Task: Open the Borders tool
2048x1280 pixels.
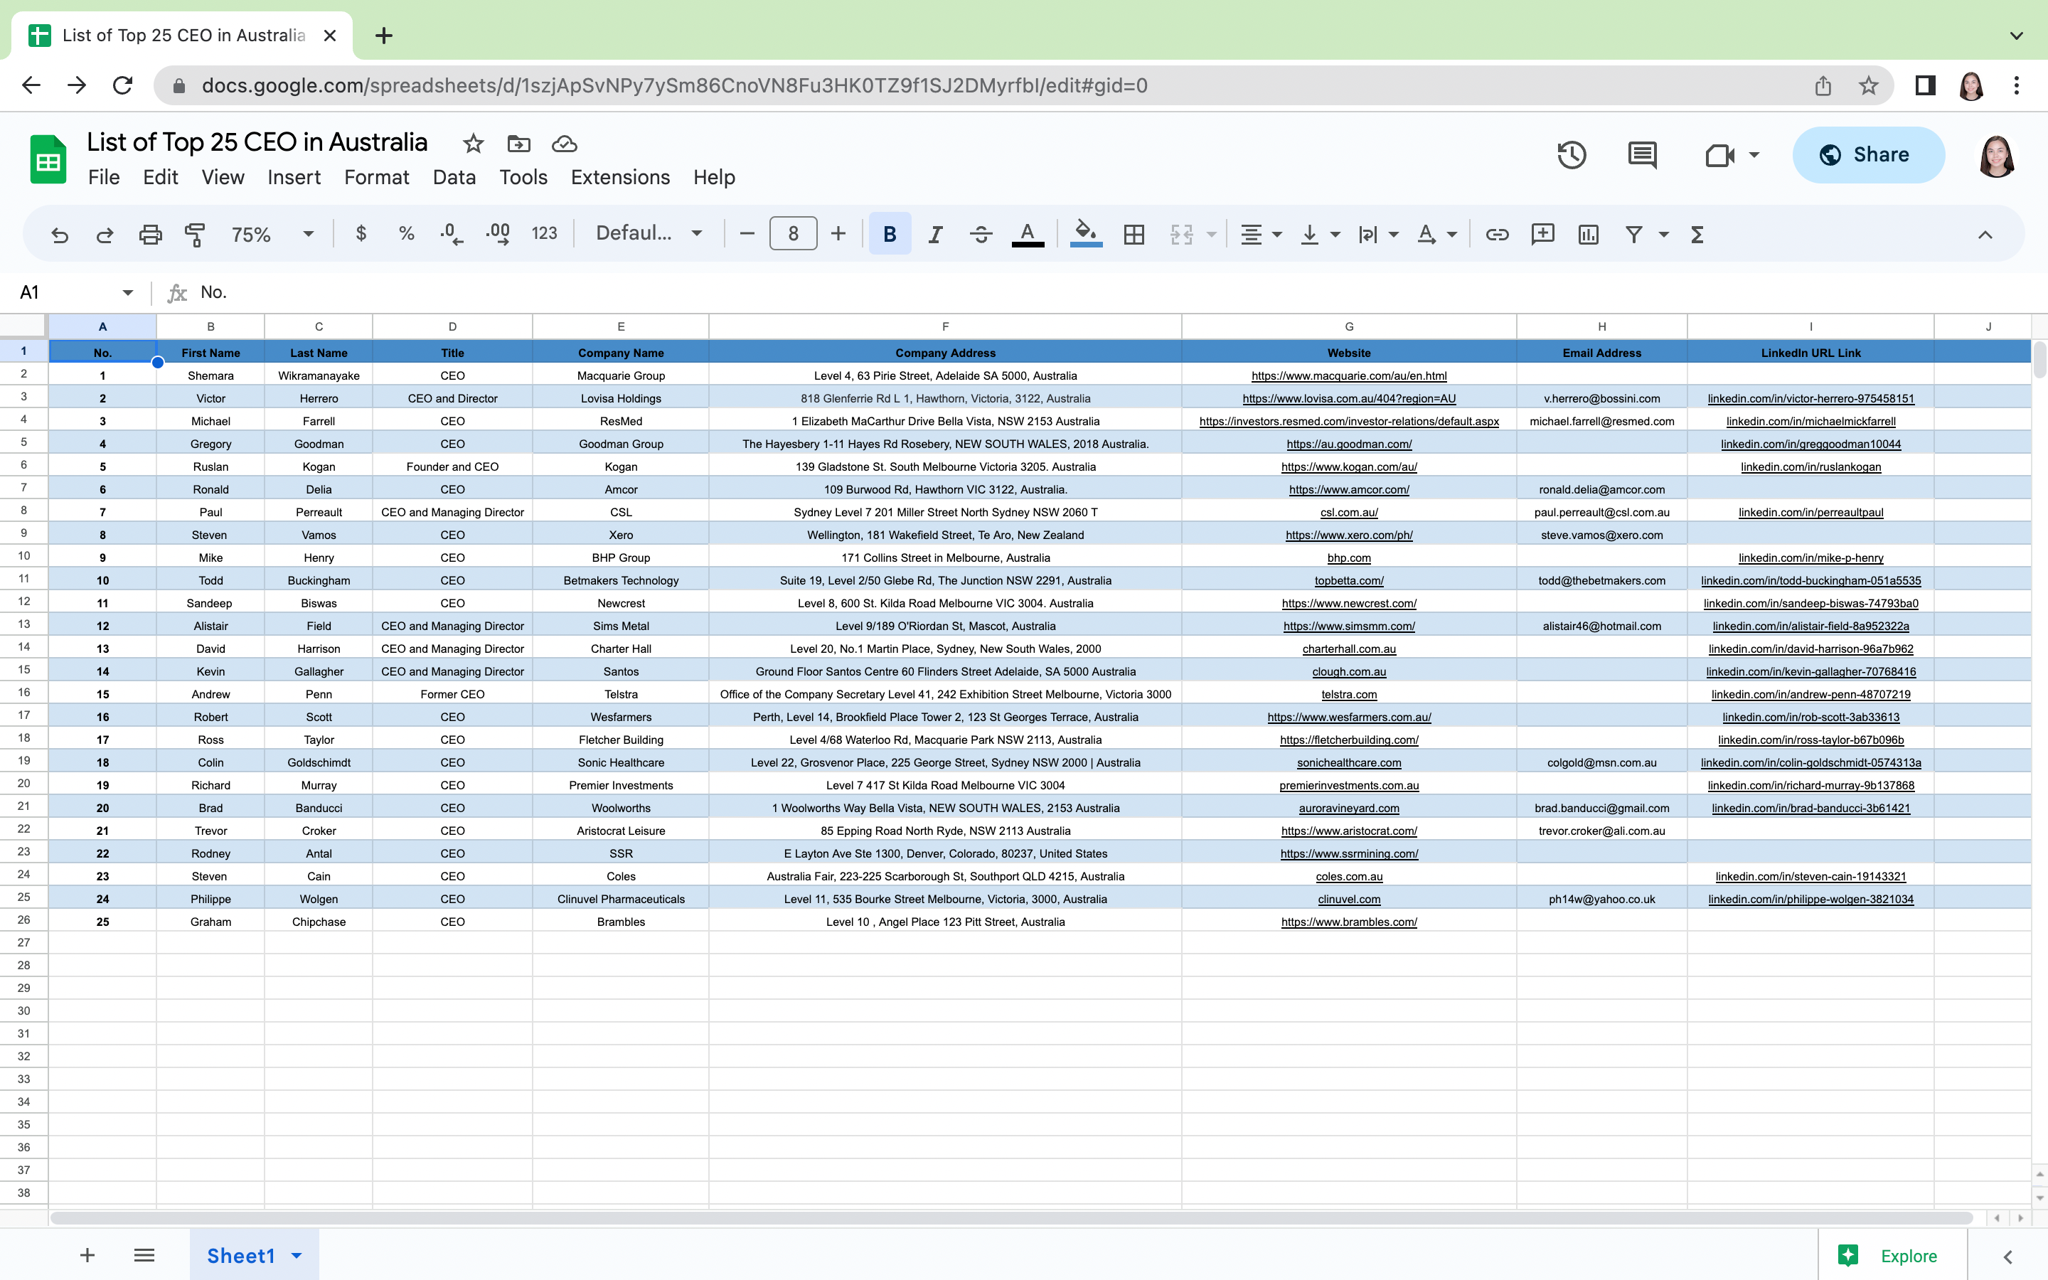Action: pos(1134,234)
